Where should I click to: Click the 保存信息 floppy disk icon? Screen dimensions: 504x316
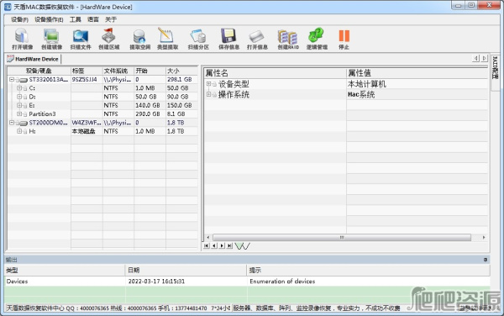point(228,35)
